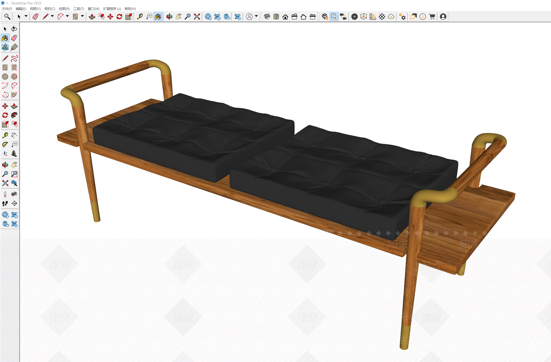551x362 pixels.
Task: Open the 帮助(H) menu
Action: pyautogui.click(x=130, y=9)
